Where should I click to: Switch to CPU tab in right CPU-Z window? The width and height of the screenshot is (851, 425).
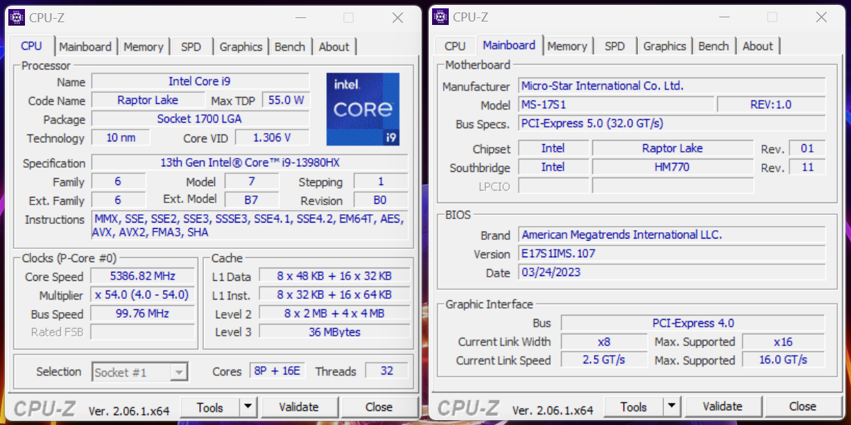pos(455,46)
